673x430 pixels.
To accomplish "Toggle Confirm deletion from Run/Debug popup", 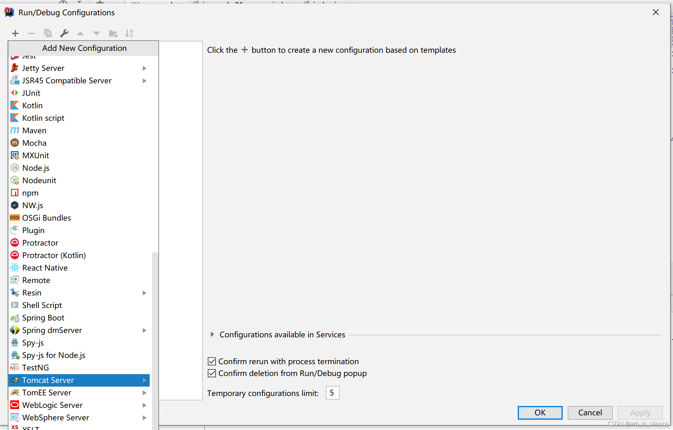I will [x=212, y=374].
